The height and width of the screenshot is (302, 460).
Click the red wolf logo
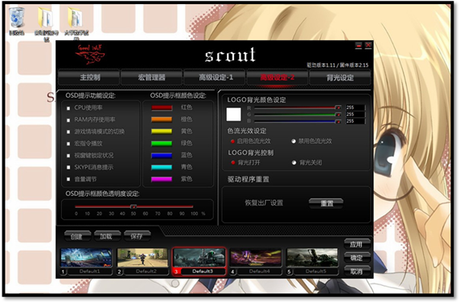(x=89, y=55)
